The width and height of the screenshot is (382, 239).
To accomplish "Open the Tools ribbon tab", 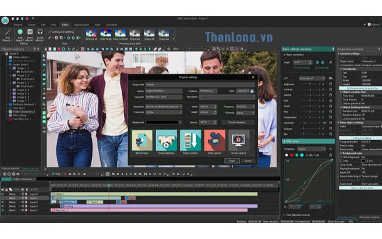I will pos(97,24).
